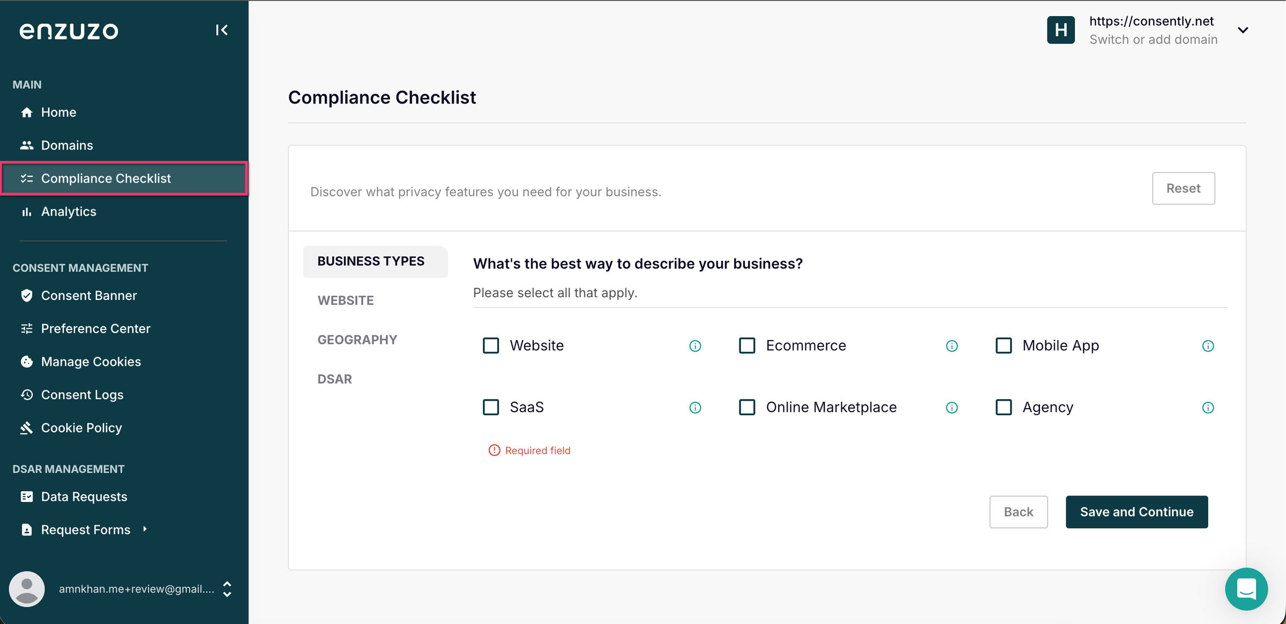Click the Request Forms document icon
Screen dimensions: 1286x624
coord(27,530)
